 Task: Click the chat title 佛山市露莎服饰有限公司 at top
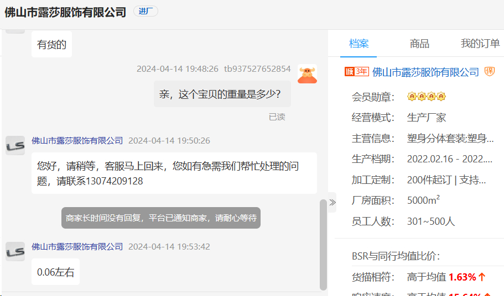[x=65, y=12]
